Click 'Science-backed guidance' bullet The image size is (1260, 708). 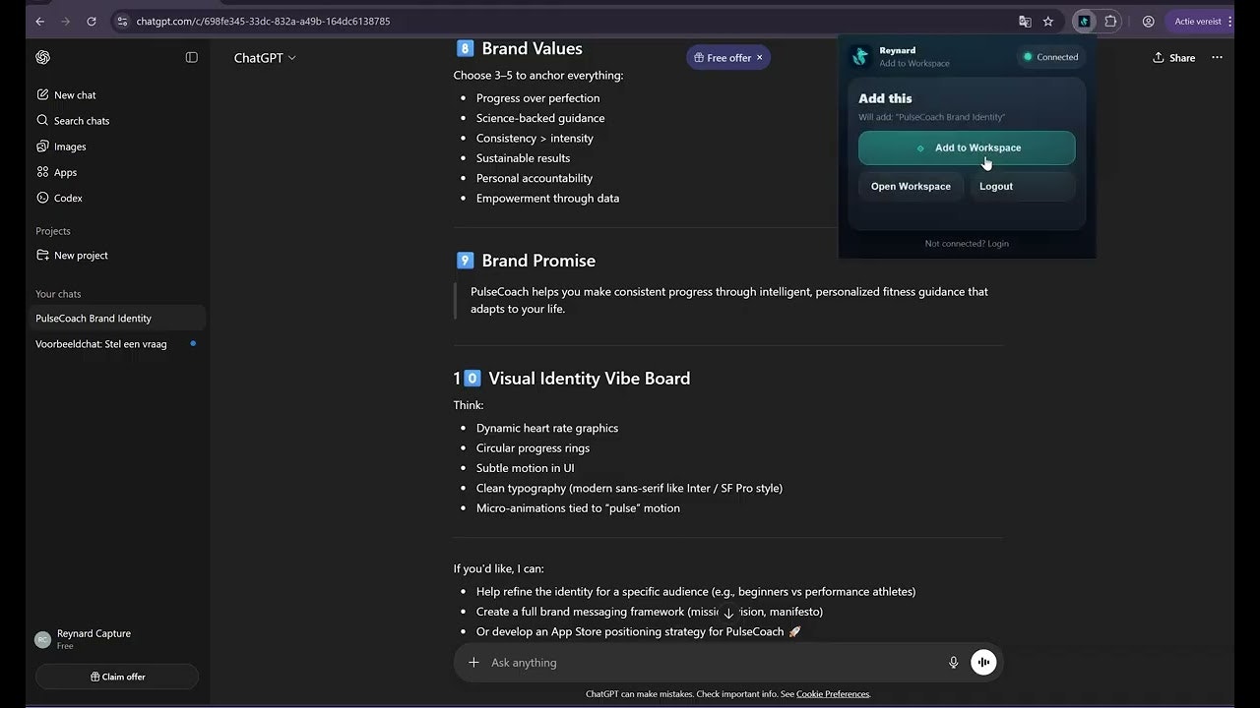(x=540, y=118)
